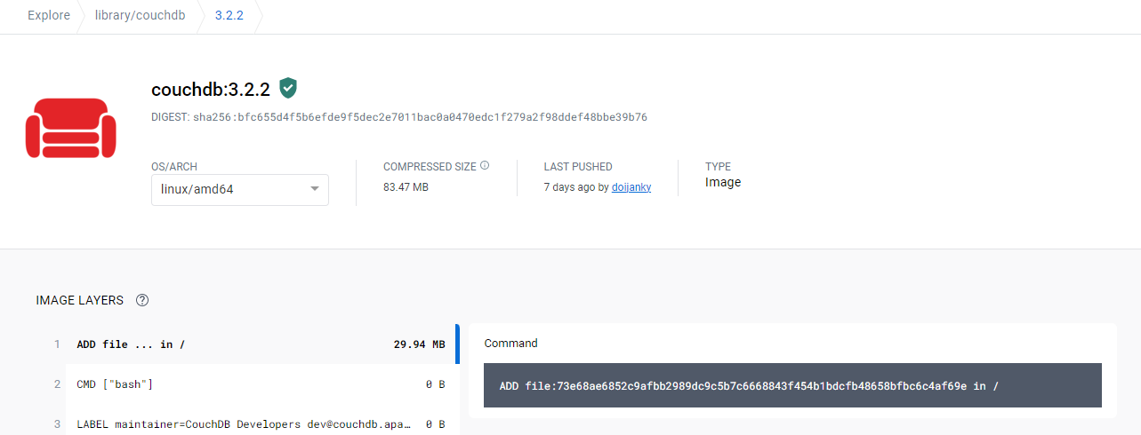The height and width of the screenshot is (435, 1141).
Task: Click the IMAGE LAYERS section heading
Action: click(80, 300)
